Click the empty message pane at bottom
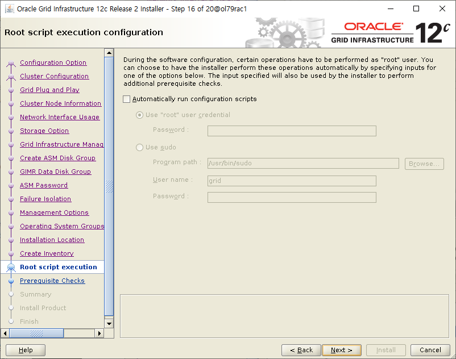This screenshot has height=359, width=456. [284, 316]
